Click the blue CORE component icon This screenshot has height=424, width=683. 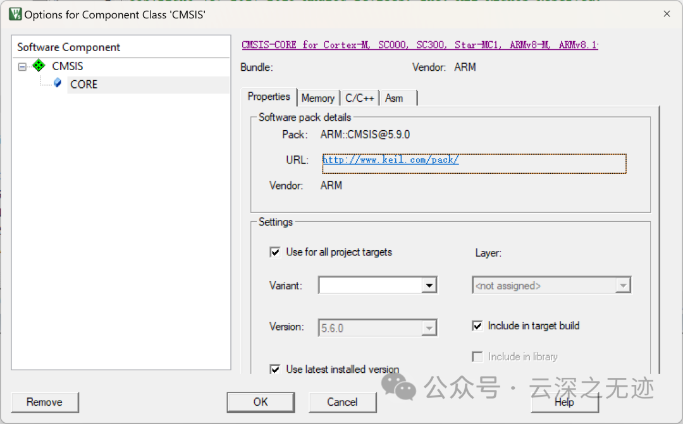click(x=58, y=83)
